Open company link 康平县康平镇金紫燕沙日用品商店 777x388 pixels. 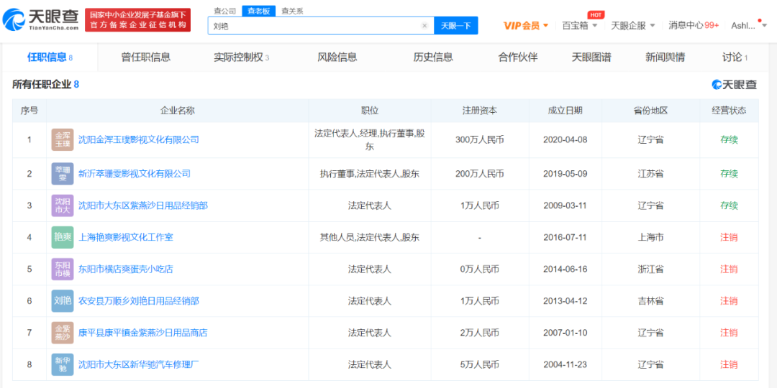point(142,333)
